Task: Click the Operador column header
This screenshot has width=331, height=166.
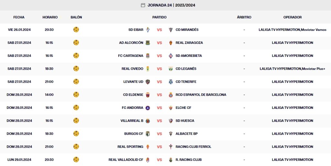Action: [293, 17]
